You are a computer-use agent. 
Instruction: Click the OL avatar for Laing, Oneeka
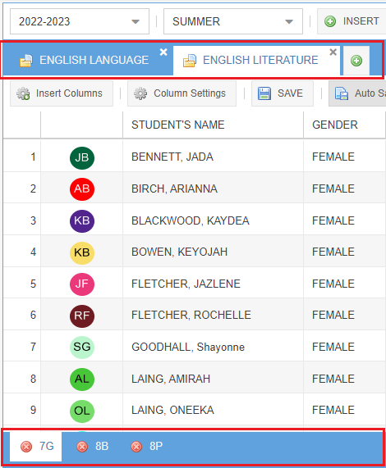(x=82, y=411)
